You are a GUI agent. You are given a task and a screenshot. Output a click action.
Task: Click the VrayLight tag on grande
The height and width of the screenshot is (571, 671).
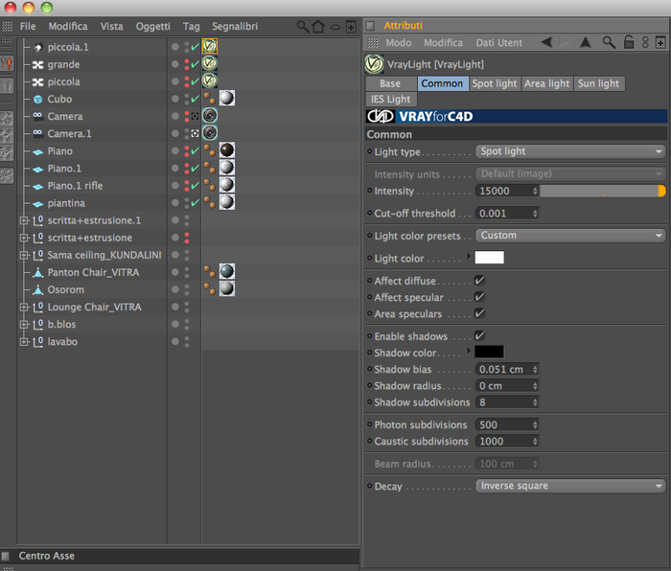pos(210,64)
